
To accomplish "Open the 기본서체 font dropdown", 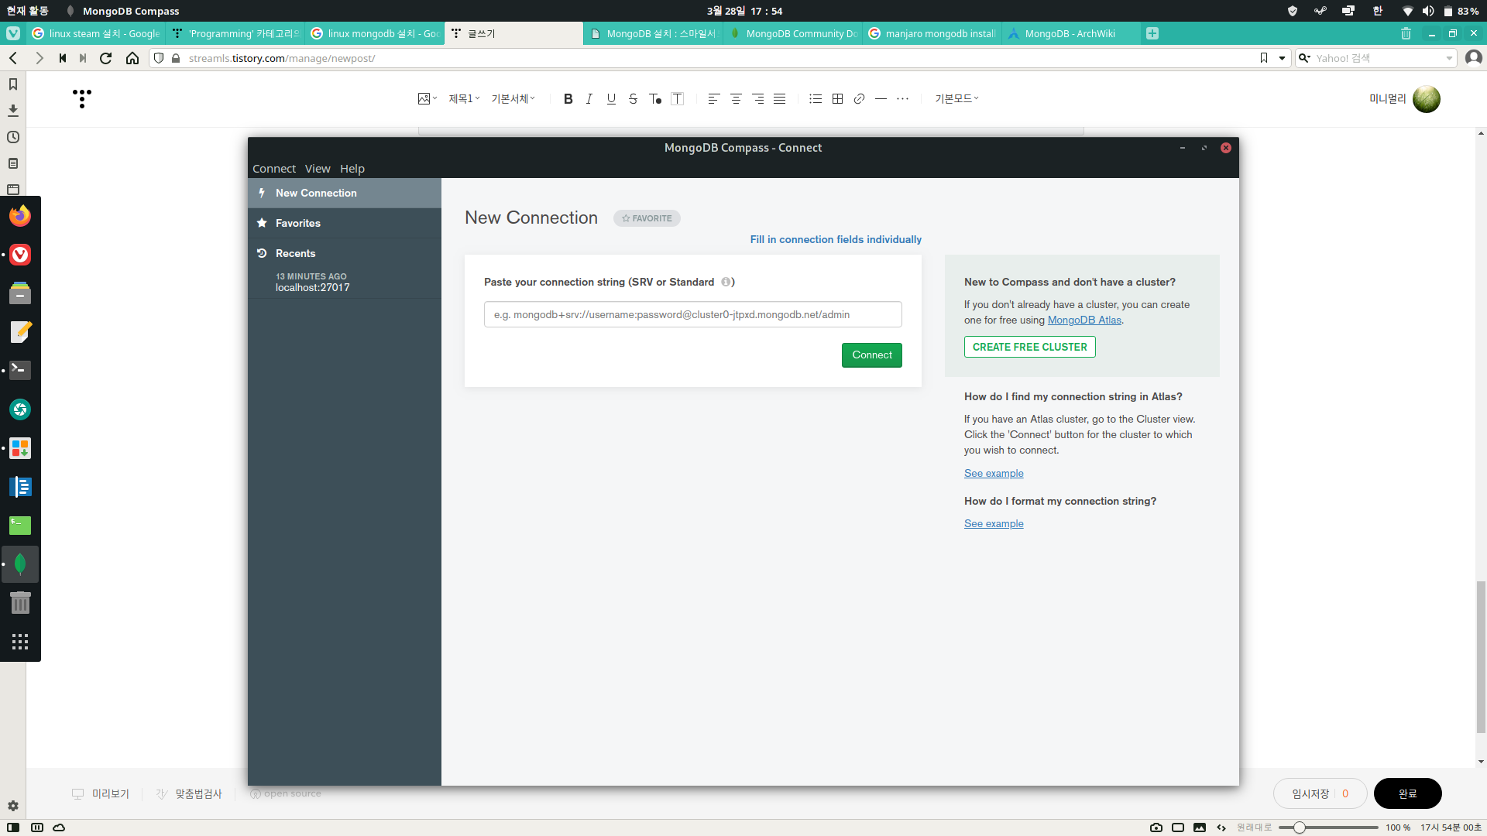I will (513, 99).
